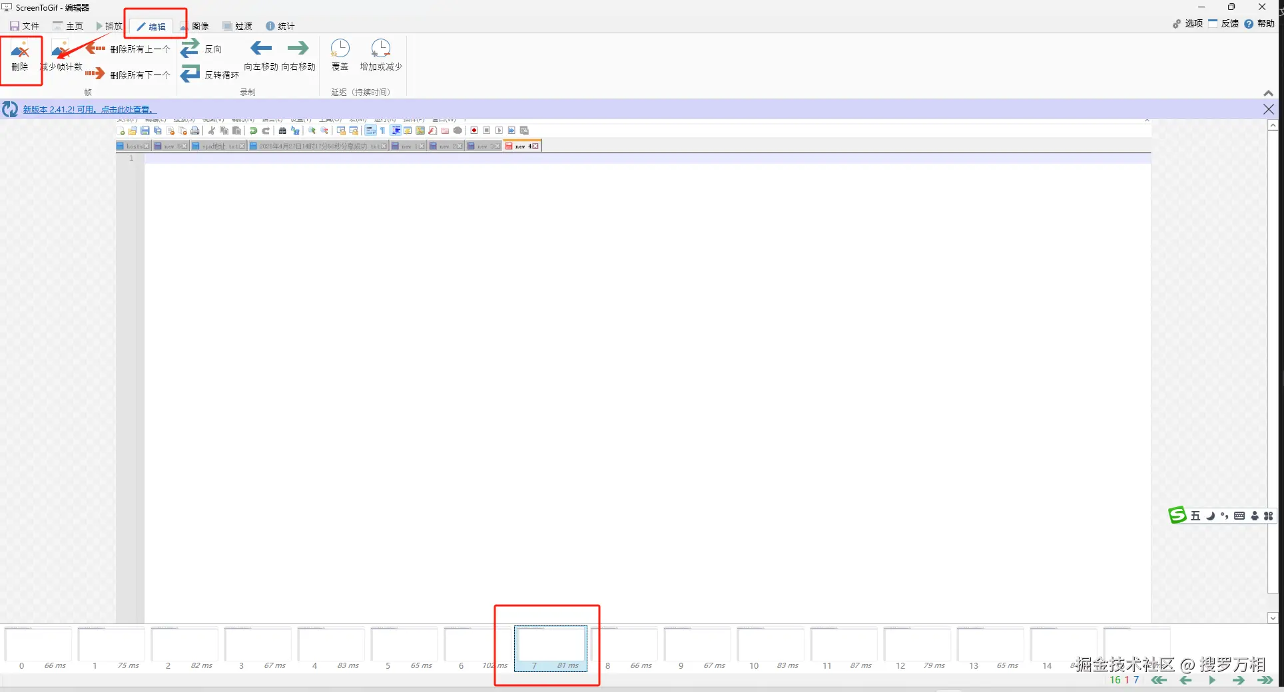This screenshot has width=1284, height=692.
Task: Select frame 4 thumbnail (83 ms)
Action: coord(332,649)
